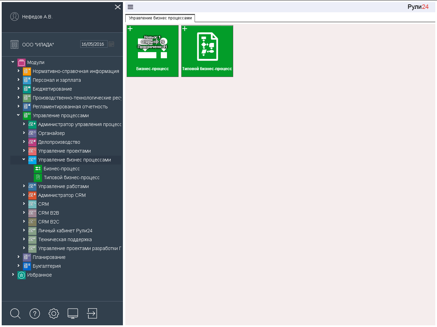The image size is (437, 327).
Task: Click the Персонал и зарплата module icon
Action: pos(27,80)
